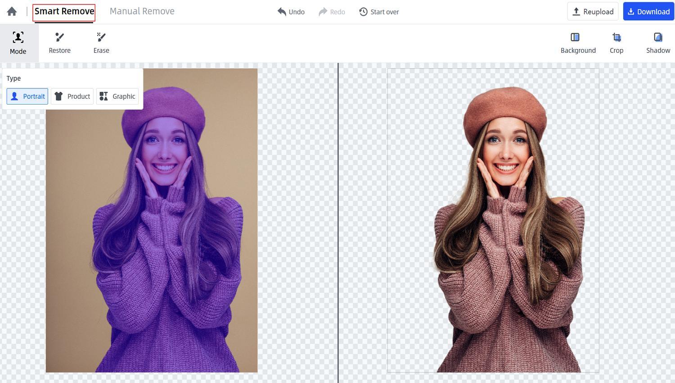Click the Home icon
675x383 pixels.
(x=12, y=12)
